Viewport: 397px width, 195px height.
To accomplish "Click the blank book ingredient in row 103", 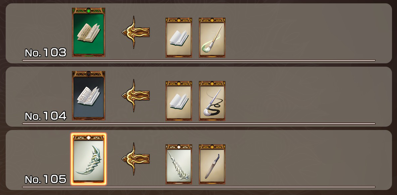I will [x=179, y=37].
